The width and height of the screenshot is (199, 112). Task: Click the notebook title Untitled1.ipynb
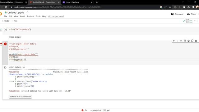coord(16,12)
